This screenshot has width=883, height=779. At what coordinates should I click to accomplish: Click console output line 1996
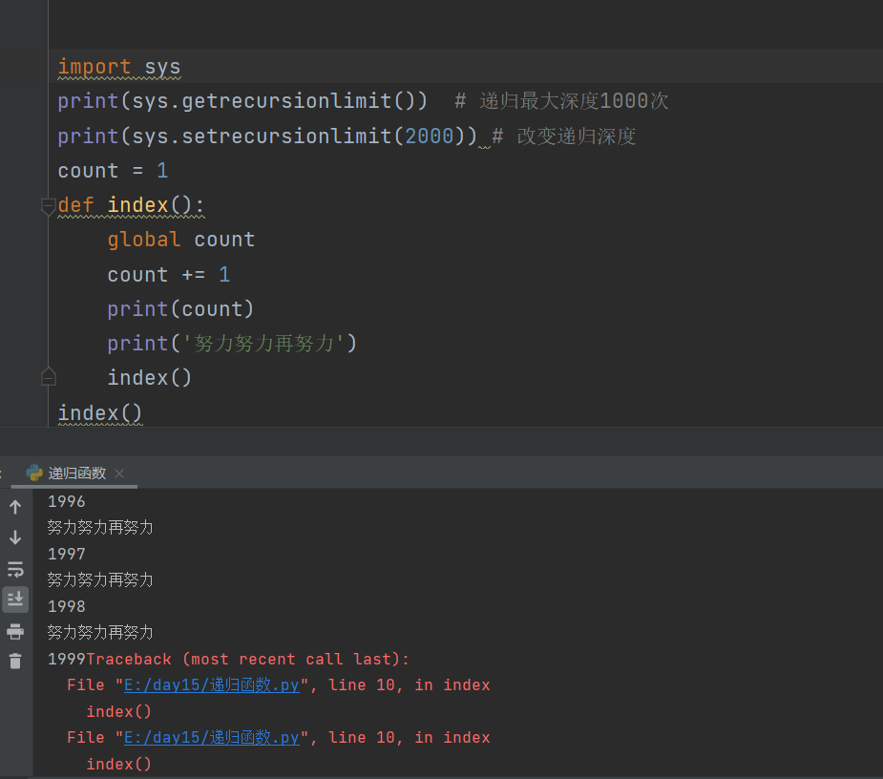click(67, 501)
